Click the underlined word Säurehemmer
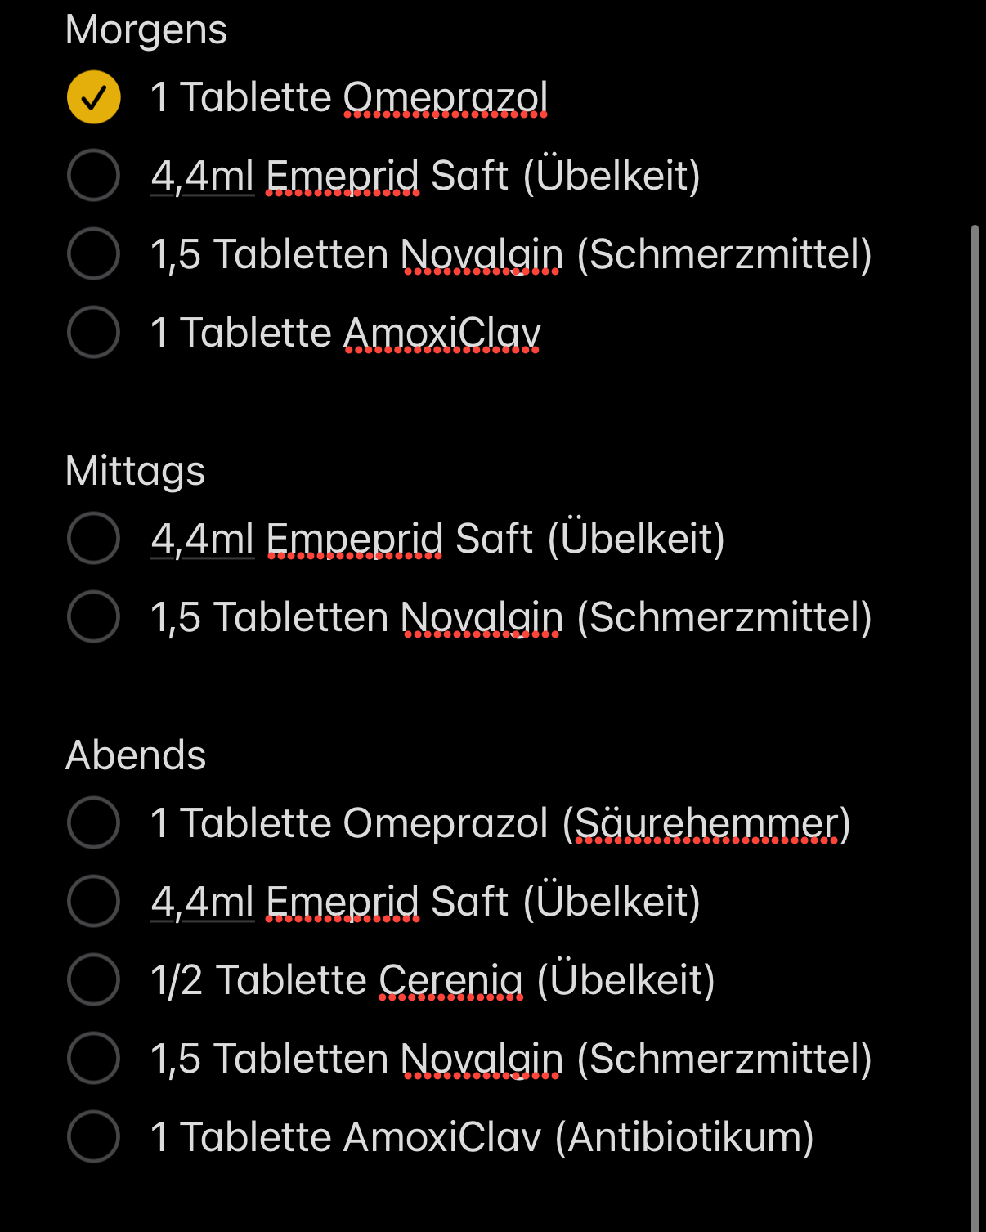Viewport: 986px width, 1232px height. [x=707, y=823]
